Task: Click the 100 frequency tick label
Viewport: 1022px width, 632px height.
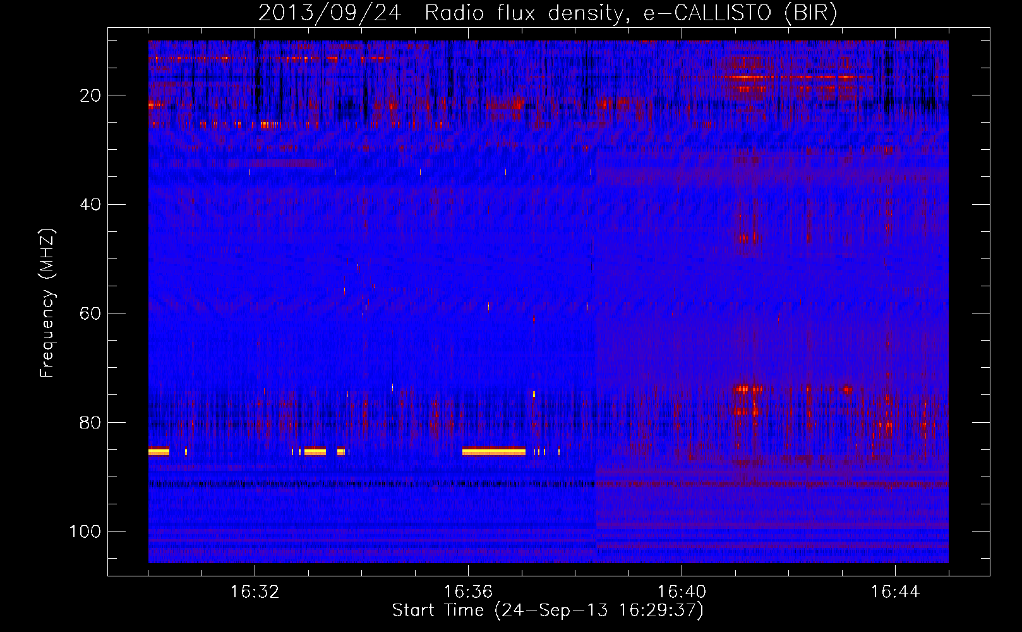Action: pos(85,532)
